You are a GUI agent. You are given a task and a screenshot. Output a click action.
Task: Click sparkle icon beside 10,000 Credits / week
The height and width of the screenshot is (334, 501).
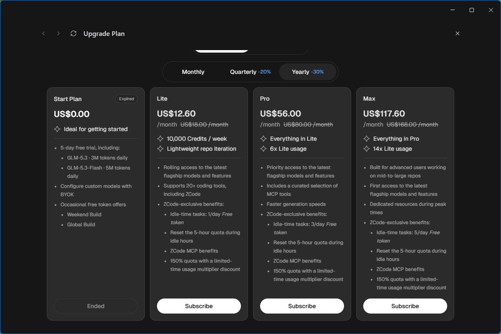point(160,139)
